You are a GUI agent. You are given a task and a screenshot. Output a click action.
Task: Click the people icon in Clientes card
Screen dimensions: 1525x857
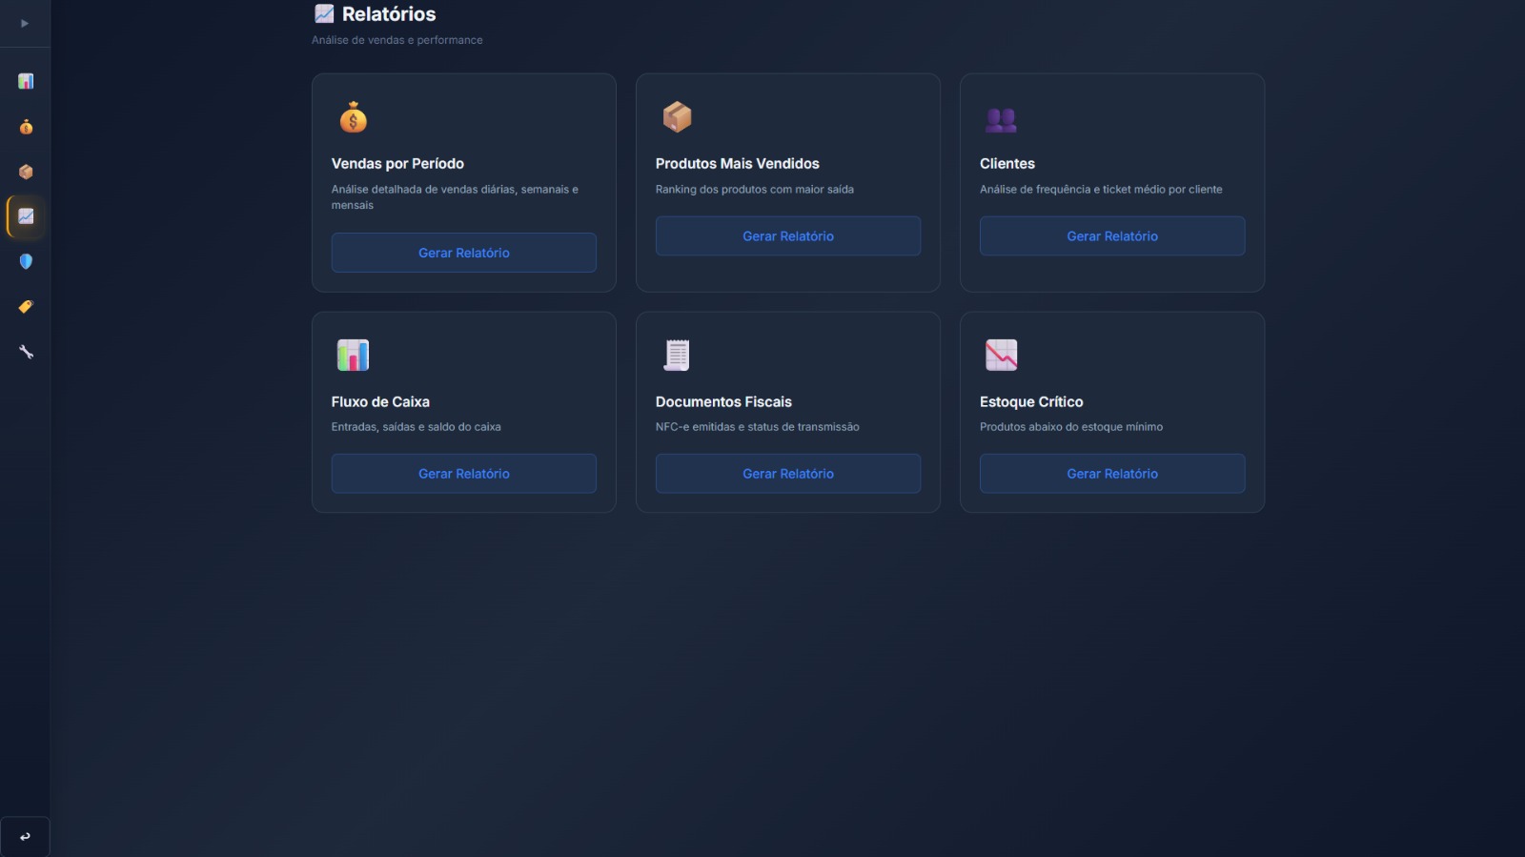point(1001,119)
